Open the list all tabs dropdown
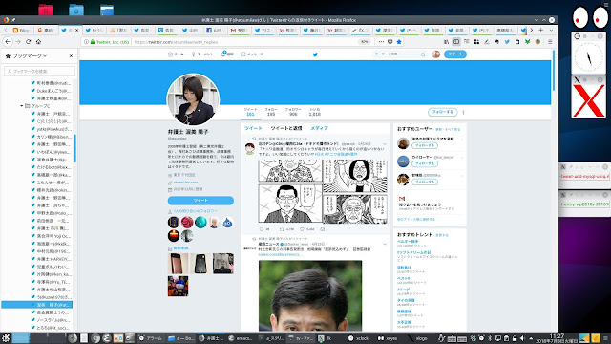The image size is (611, 344). click(551, 30)
